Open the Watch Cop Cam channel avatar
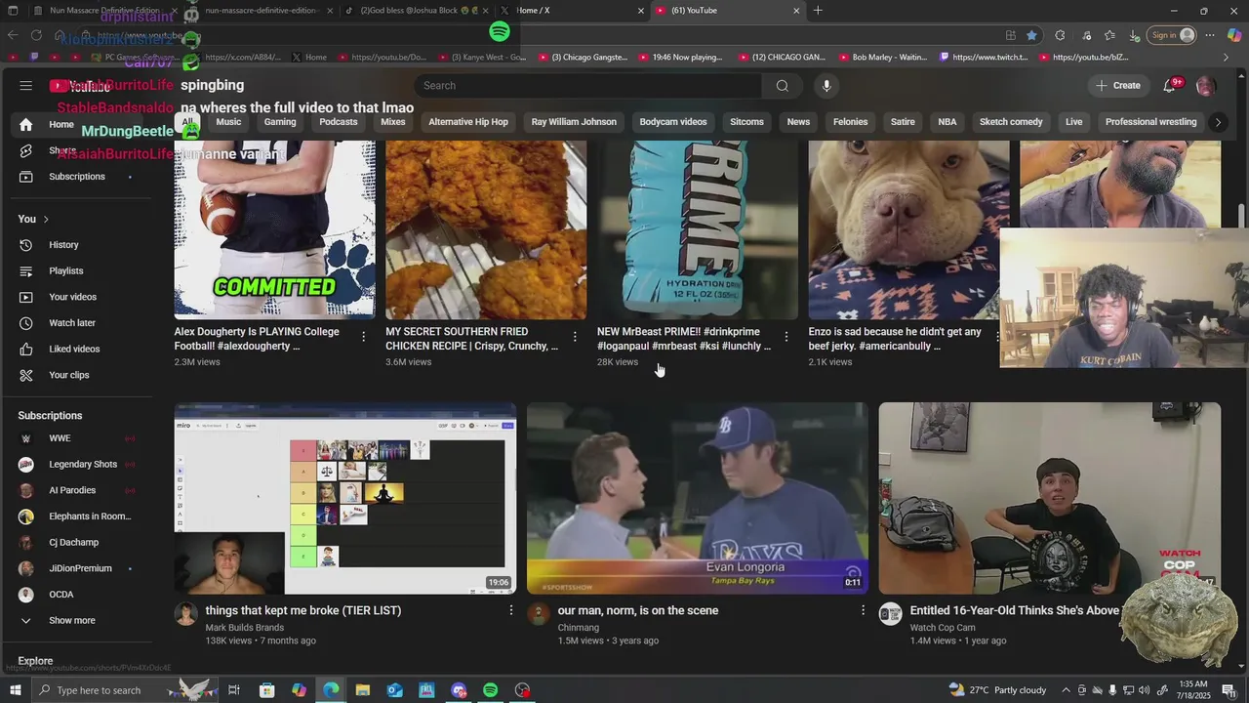Screen dimensions: 1249x703 click(890, 614)
